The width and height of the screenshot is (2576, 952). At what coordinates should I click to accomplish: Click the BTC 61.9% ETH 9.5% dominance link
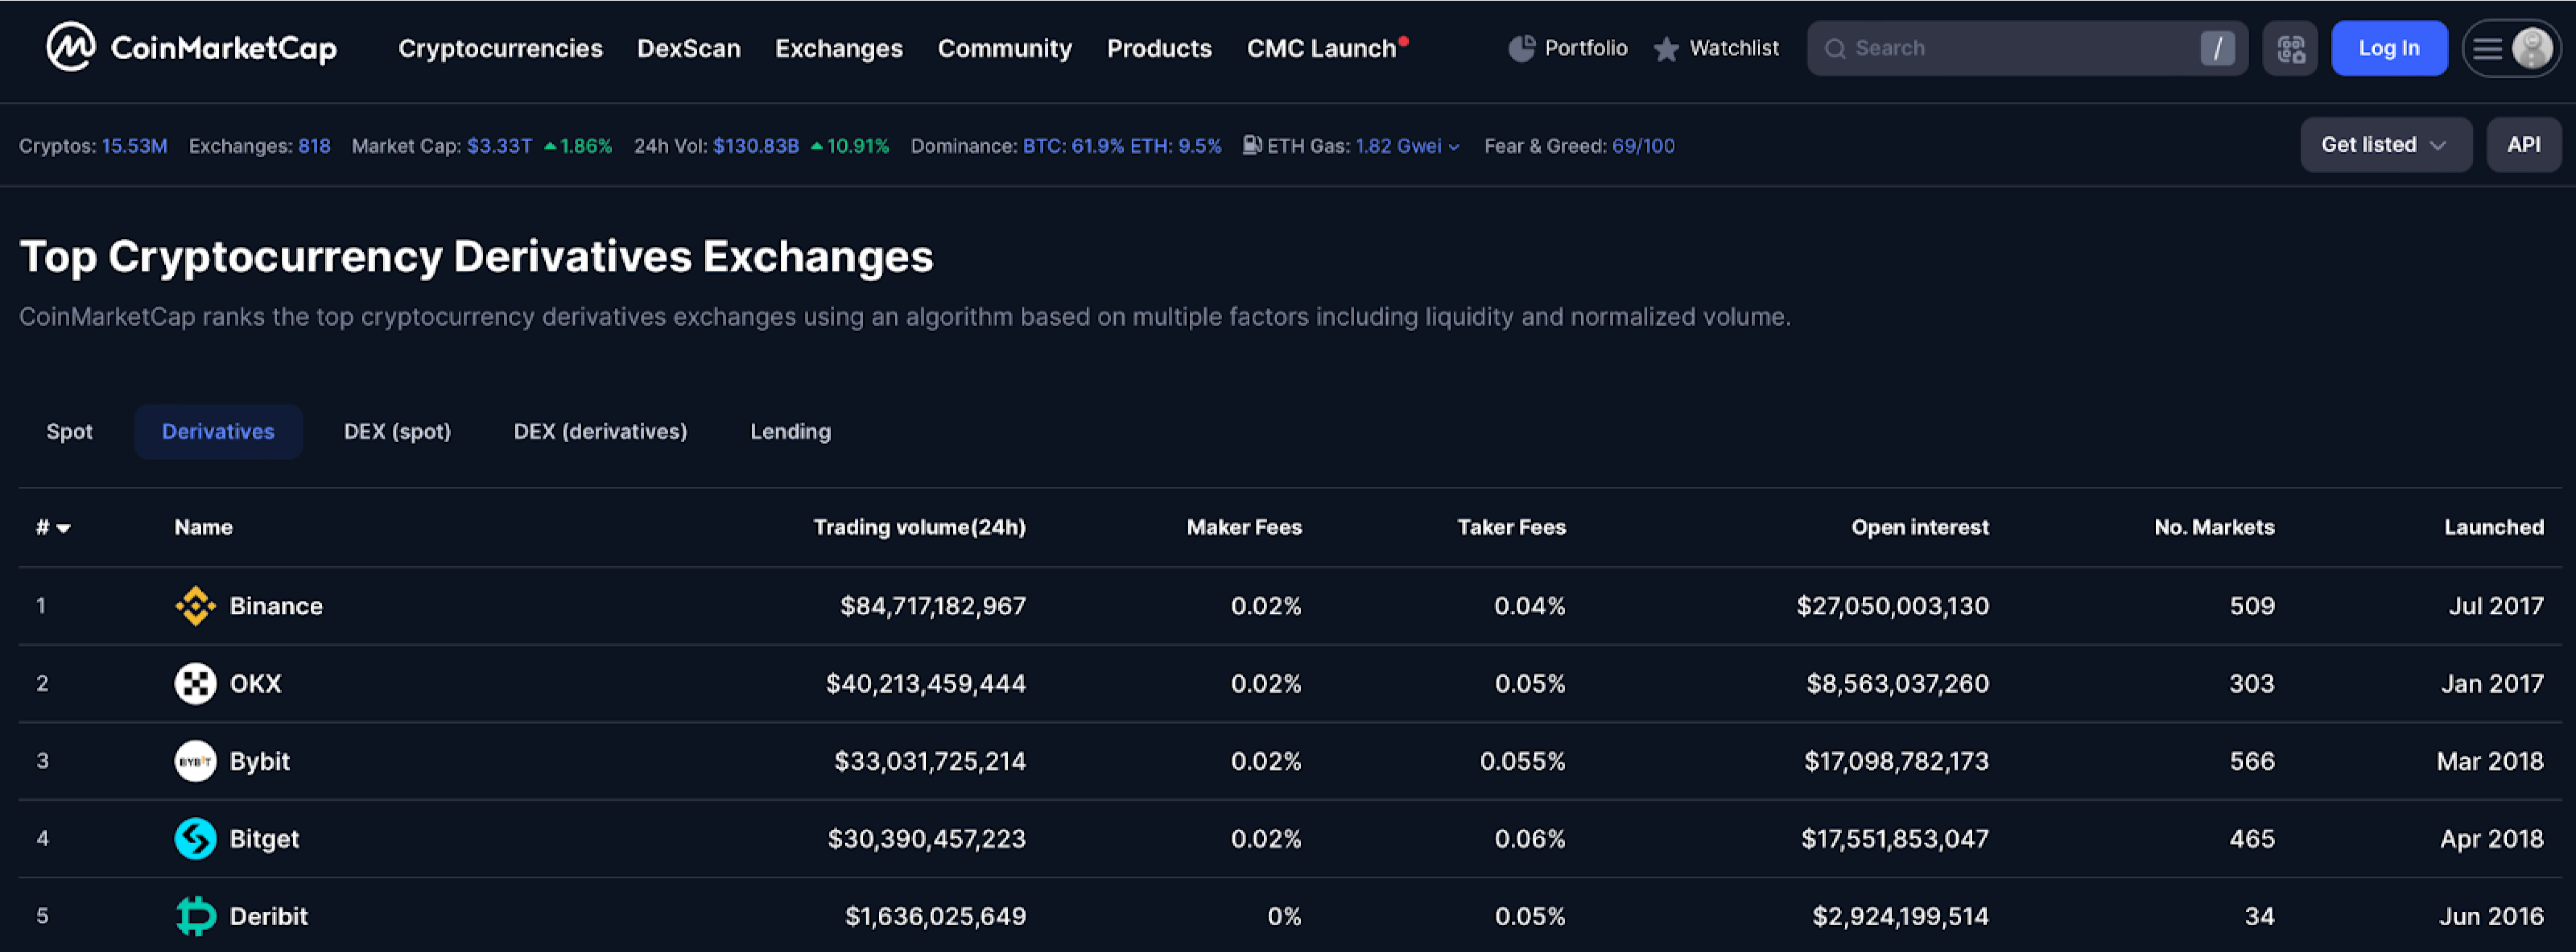point(1122,146)
